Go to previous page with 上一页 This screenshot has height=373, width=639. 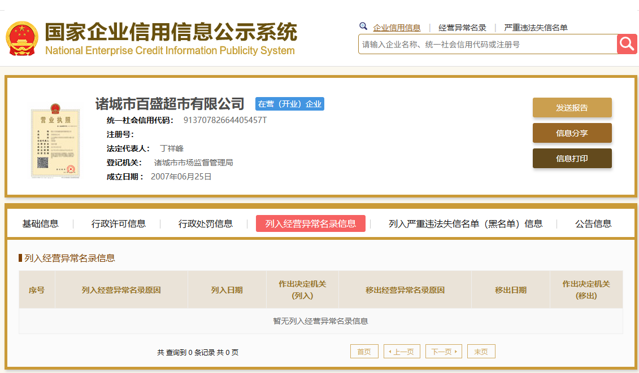point(402,352)
